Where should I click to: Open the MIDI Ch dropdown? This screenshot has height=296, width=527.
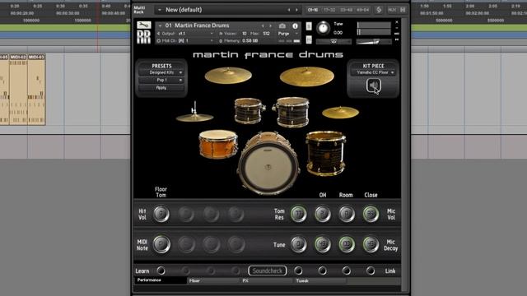(185, 40)
